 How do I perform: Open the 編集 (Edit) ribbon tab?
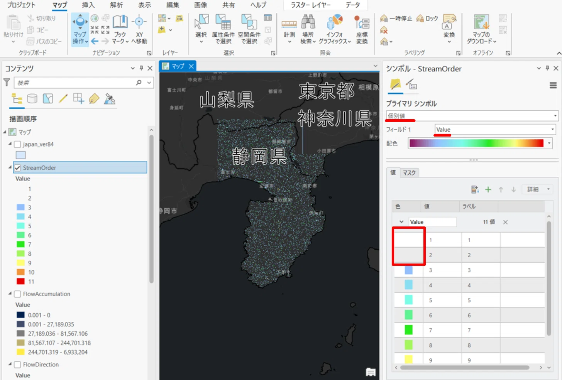coord(173,5)
